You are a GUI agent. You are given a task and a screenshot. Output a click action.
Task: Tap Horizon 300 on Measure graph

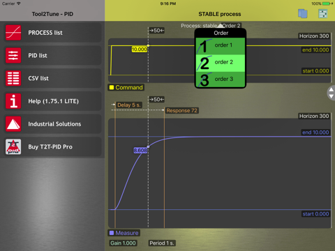[314, 116]
